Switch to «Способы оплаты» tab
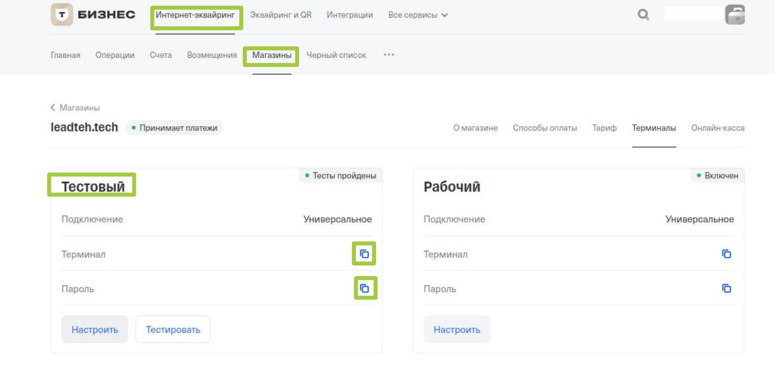 click(544, 128)
